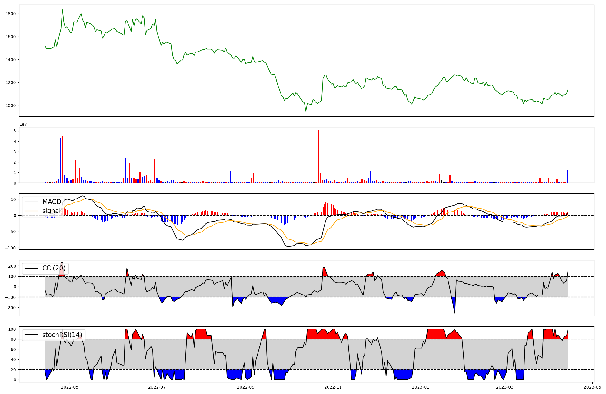The height and width of the screenshot is (394, 606).
Task: Click the 2022-09 x-axis date label
Action: (245, 387)
